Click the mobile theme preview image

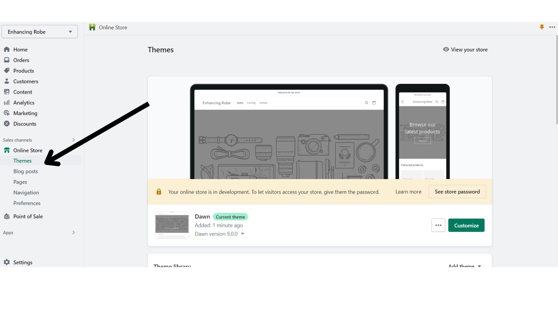coord(423,132)
